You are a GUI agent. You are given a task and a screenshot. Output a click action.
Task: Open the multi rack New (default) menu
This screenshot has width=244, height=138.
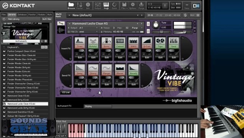(69, 15)
